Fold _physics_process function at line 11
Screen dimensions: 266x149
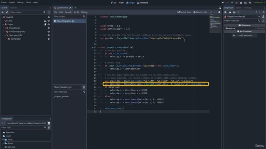point(99,48)
